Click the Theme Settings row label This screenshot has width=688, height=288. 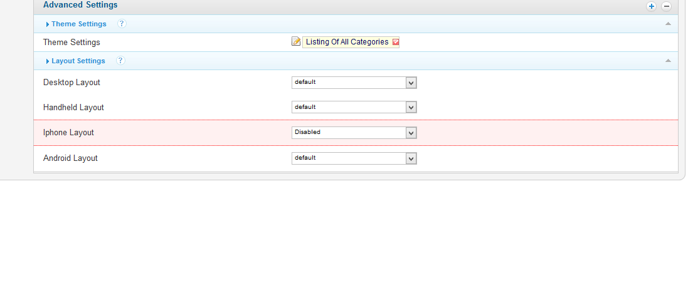(71, 43)
